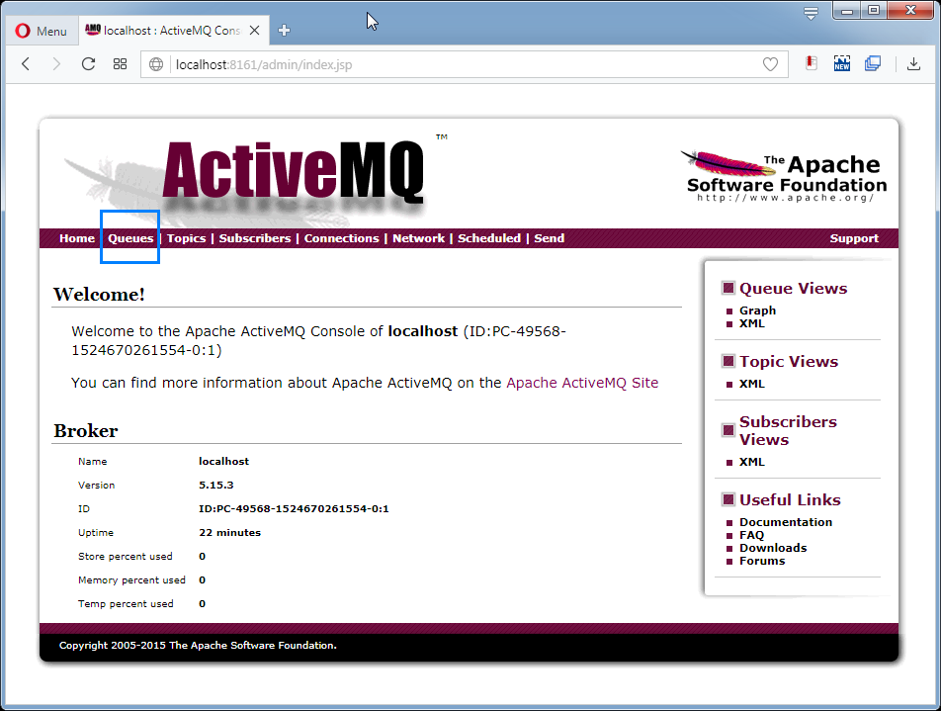Open the Speed Dial start page

pos(120,64)
